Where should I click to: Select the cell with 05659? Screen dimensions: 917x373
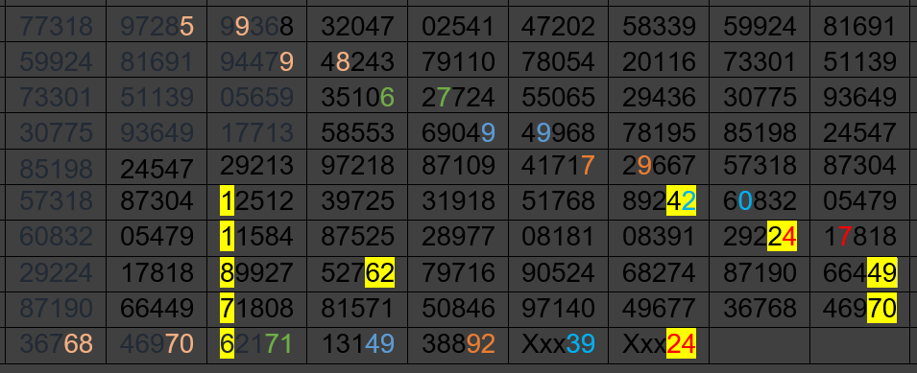(x=257, y=96)
